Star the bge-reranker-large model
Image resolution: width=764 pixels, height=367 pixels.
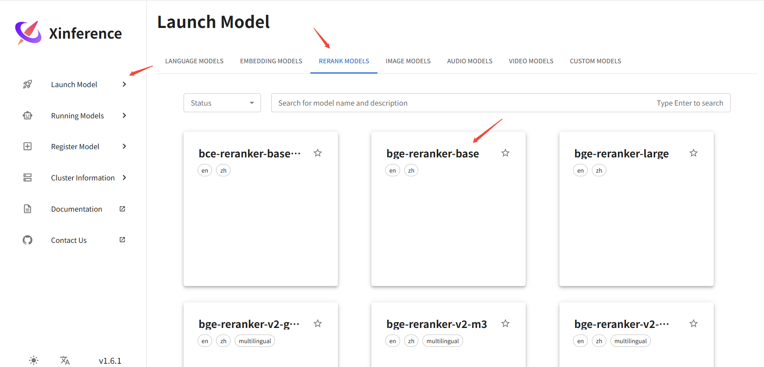[x=694, y=153]
